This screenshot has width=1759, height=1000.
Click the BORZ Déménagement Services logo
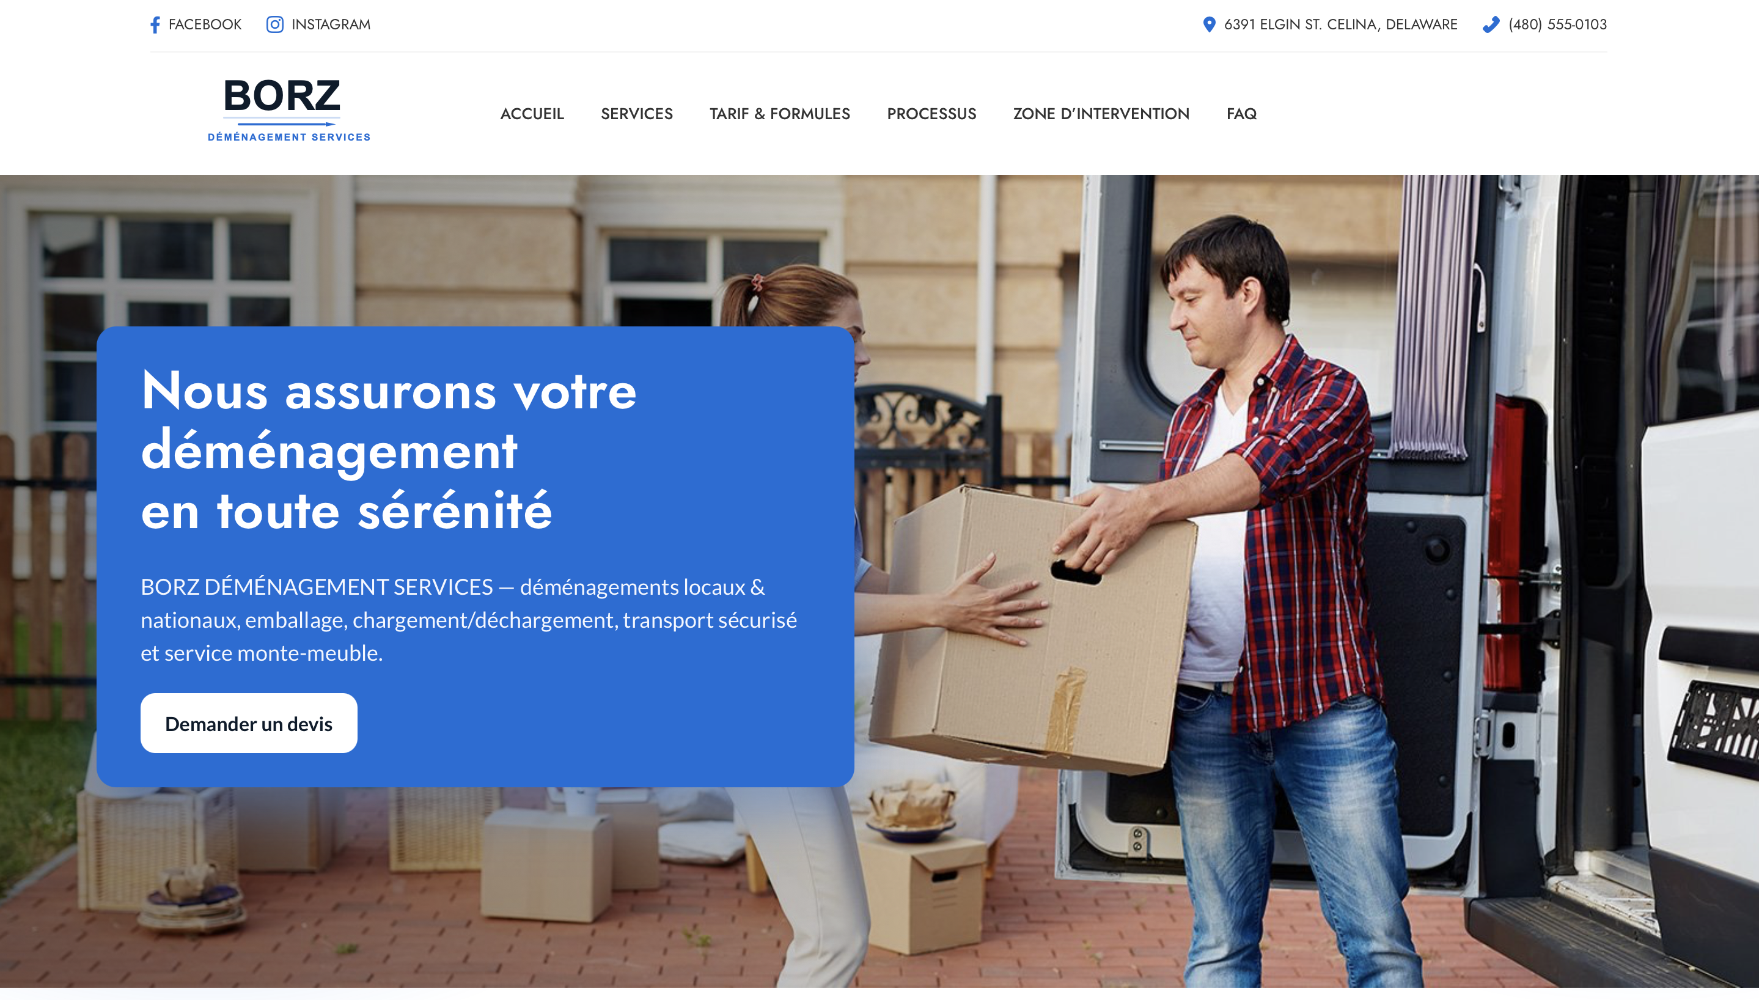[x=288, y=110]
